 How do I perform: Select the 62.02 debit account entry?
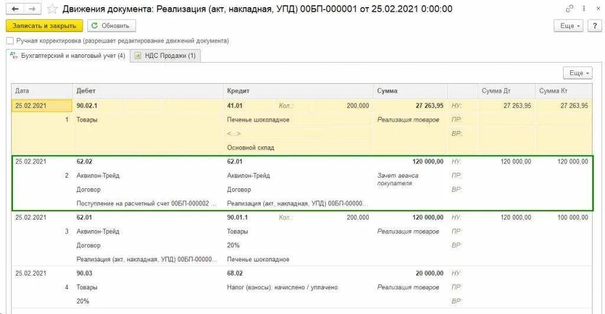[x=84, y=162]
